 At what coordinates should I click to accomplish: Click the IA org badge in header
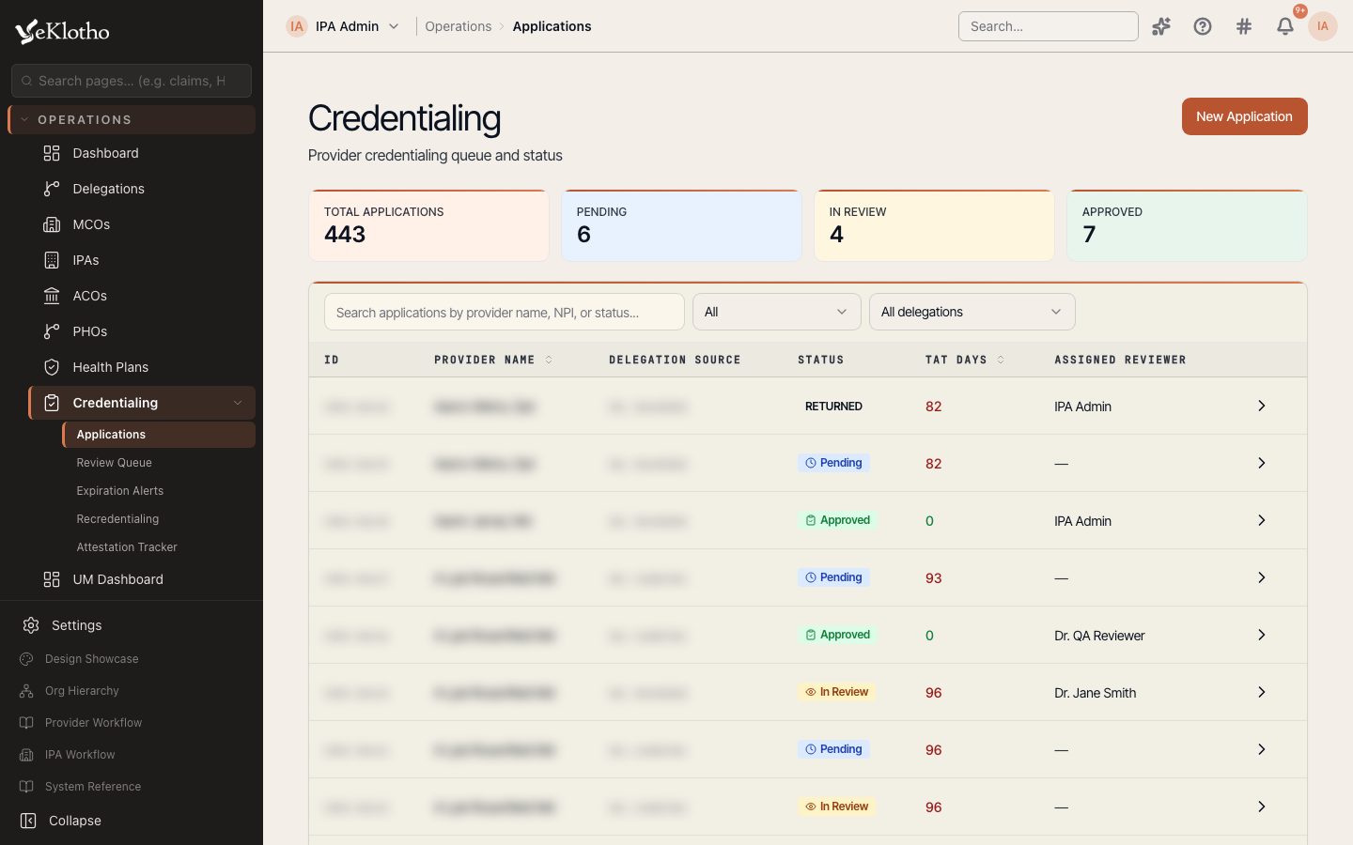pos(297,26)
